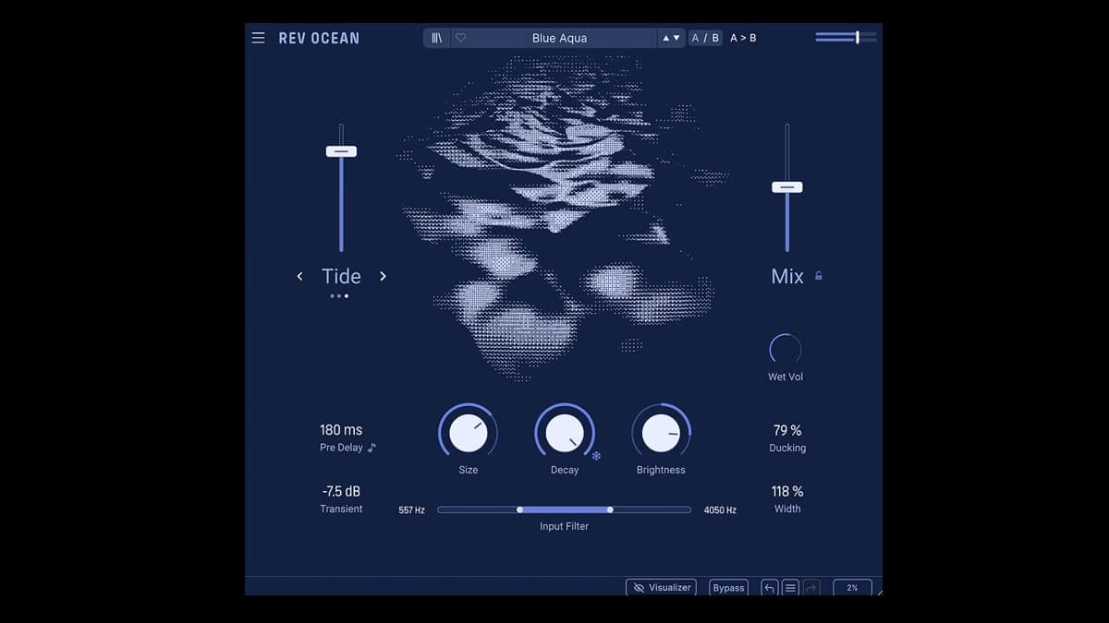Click the Decay knob
The width and height of the screenshot is (1109, 623).
click(x=565, y=433)
